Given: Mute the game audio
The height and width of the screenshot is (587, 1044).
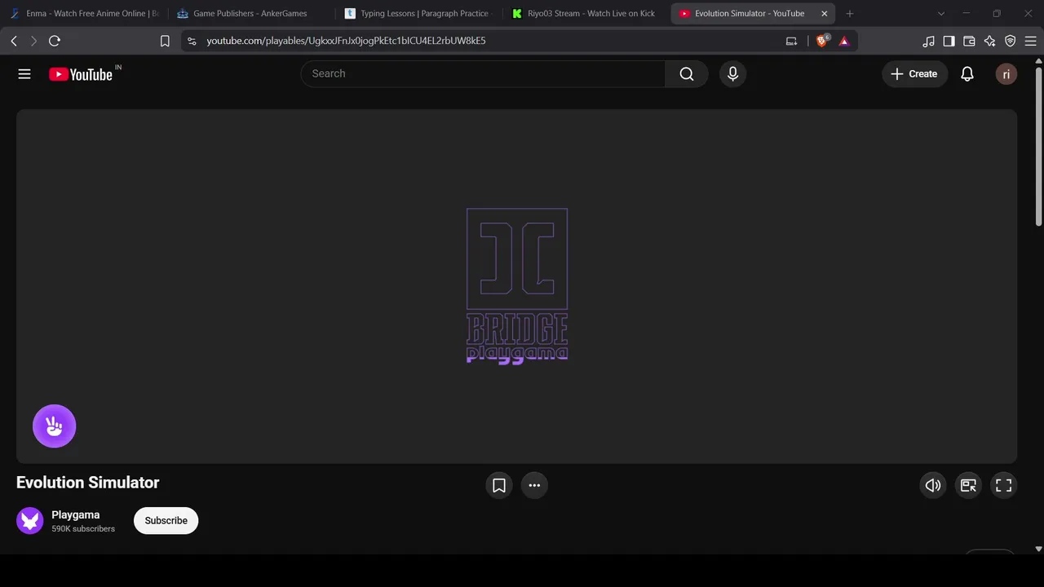Looking at the screenshot, I should tap(933, 485).
